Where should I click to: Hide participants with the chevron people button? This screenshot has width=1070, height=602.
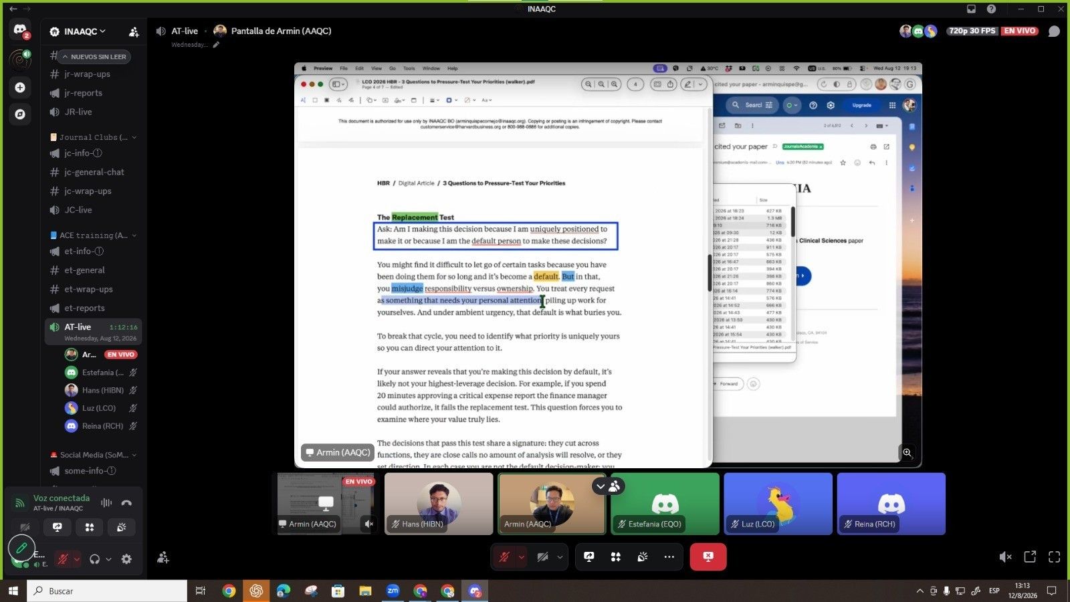pyautogui.click(x=608, y=486)
